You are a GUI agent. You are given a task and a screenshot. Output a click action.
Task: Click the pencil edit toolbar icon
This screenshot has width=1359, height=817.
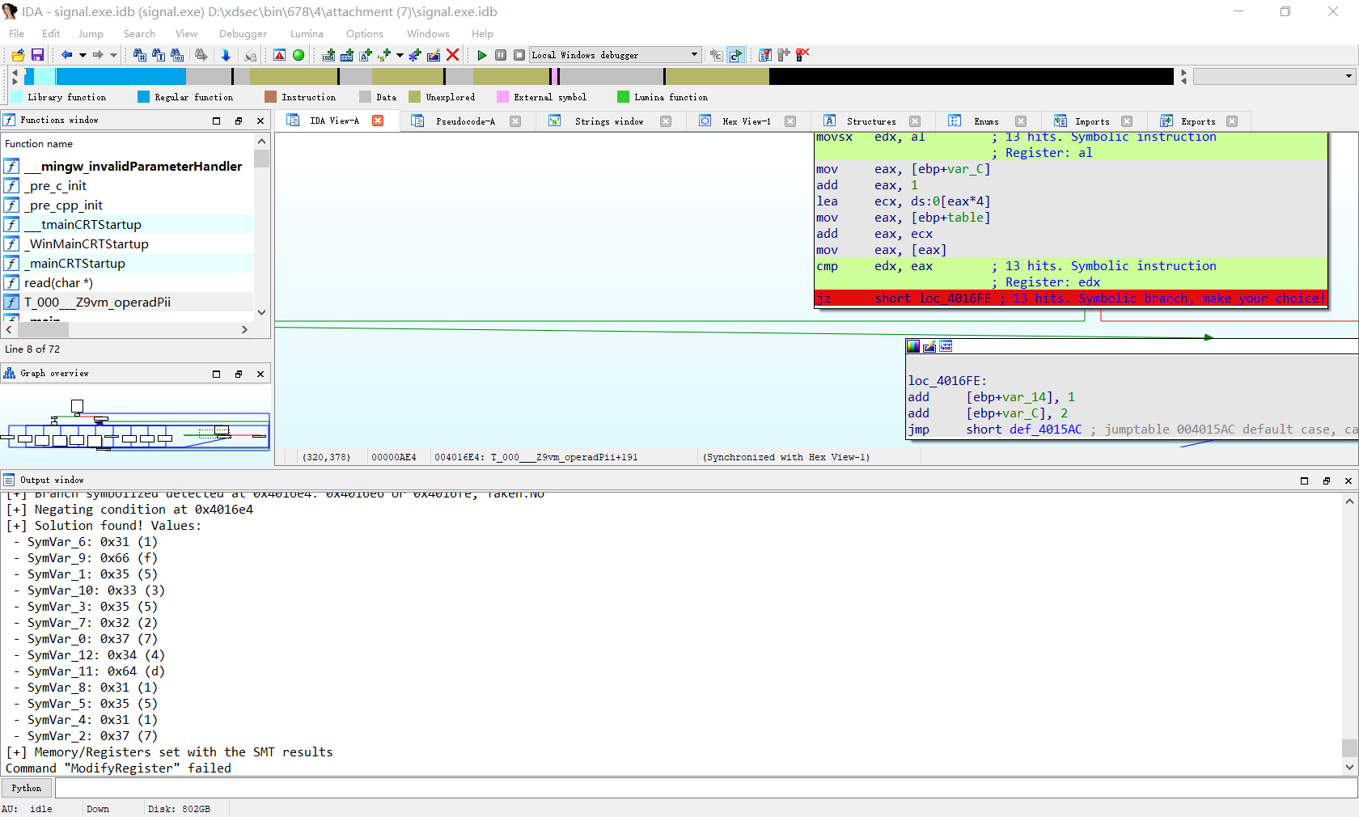(x=434, y=55)
